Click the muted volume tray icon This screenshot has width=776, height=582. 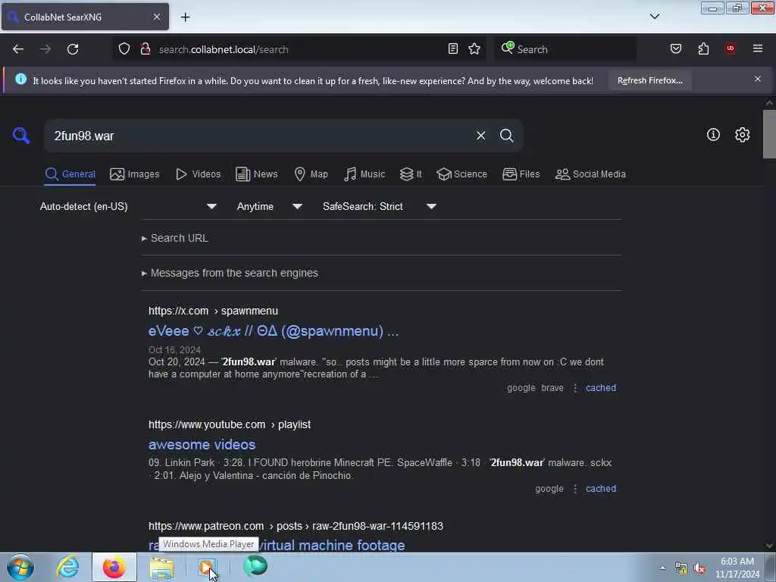click(699, 568)
